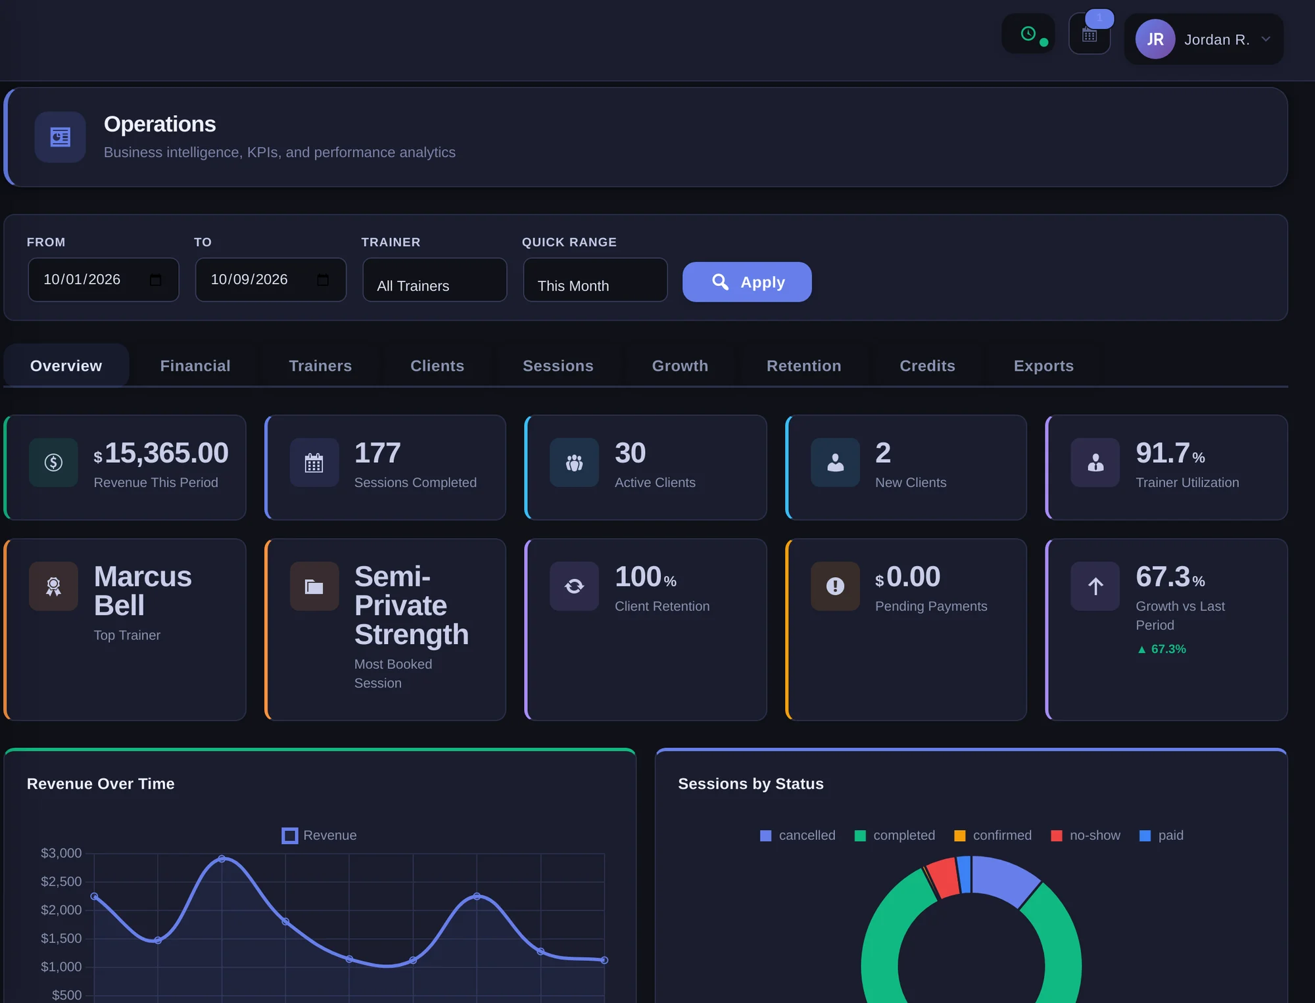Click the Marcus Bell top trainer name

[143, 591]
